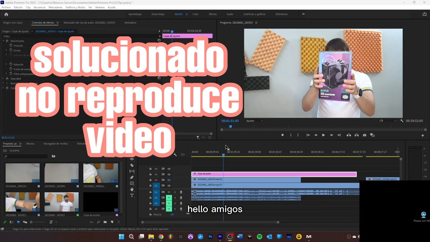430x242 pixels.
Task: Unmute audio track A3
Action: (x=169, y=203)
